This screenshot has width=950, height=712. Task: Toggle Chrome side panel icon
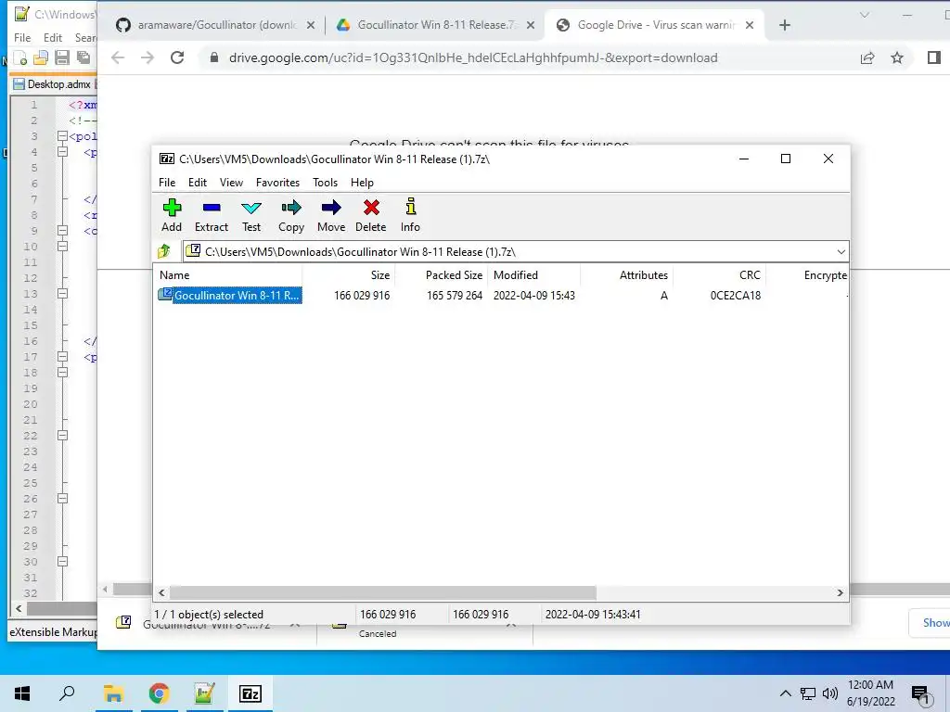coord(933,57)
